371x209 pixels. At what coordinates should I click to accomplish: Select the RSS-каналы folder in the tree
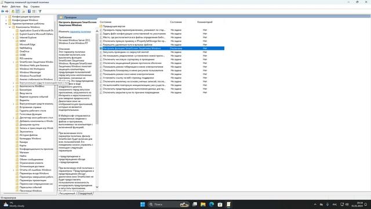point(26,58)
